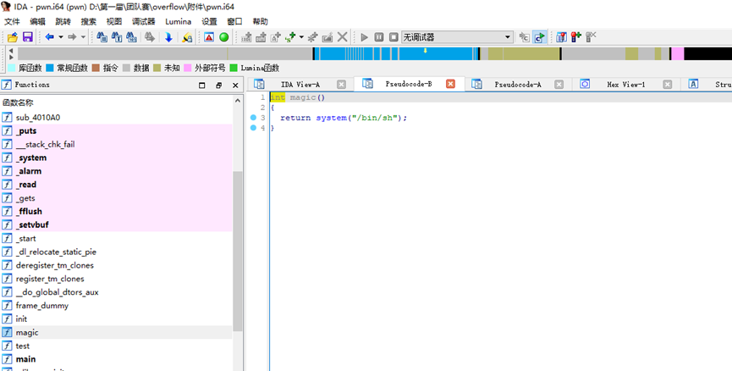Viewport: 732px width, 371px height.
Task: Click the save floppy disk icon
Action: pyautogui.click(x=27, y=37)
